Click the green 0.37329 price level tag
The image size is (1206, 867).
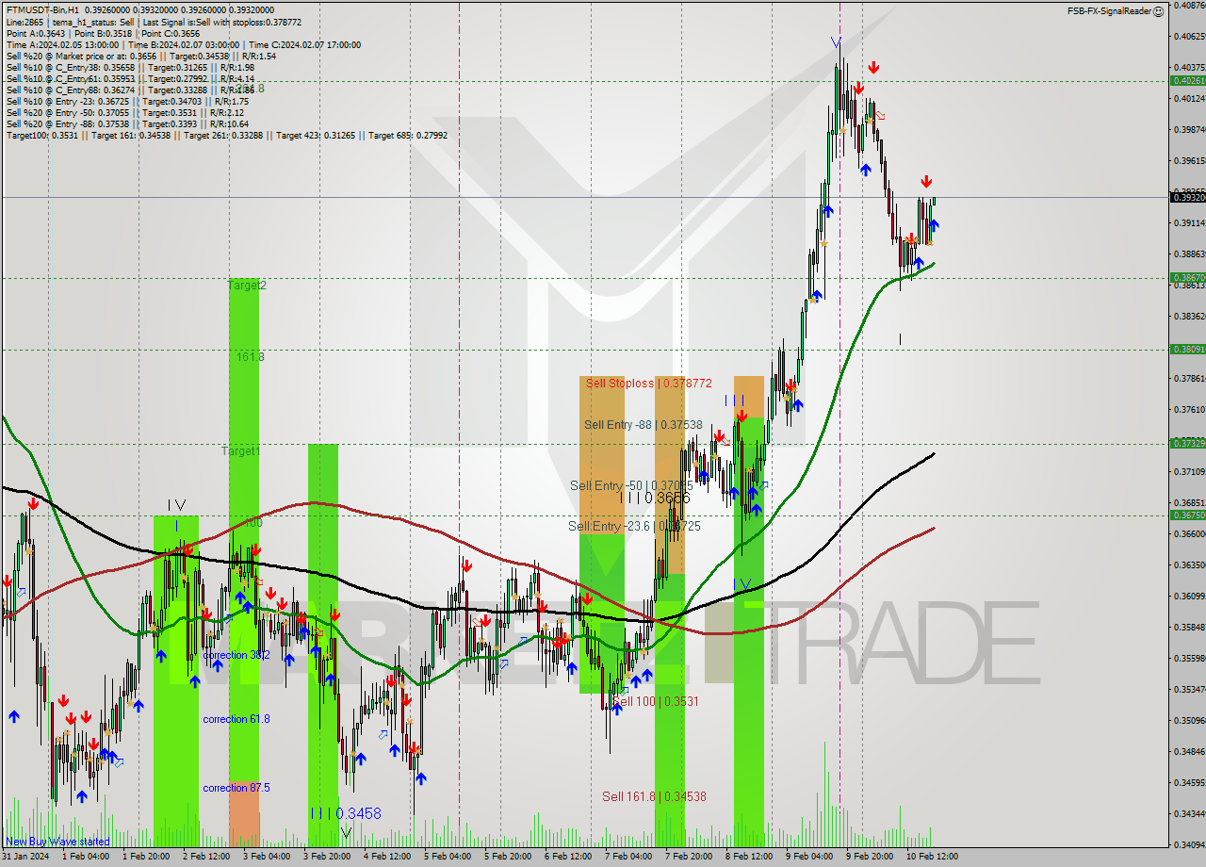coord(1187,443)
